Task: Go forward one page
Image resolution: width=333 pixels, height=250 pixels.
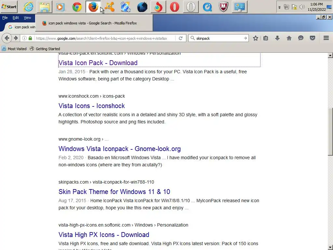Action: tap(16, 38)
